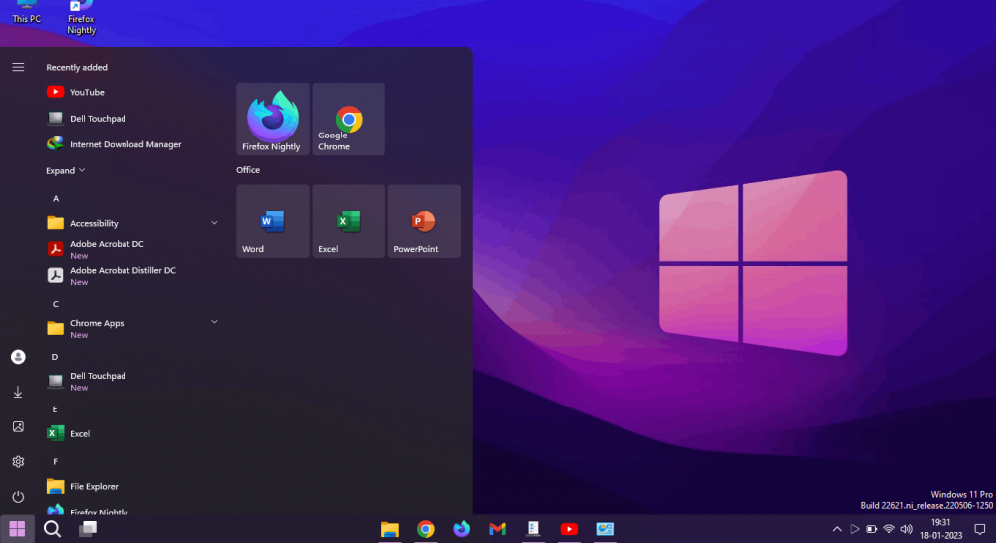Click the letter A header in app list
Image resolution: width=996 pixels, height=543 pixels.
[56, 198]
